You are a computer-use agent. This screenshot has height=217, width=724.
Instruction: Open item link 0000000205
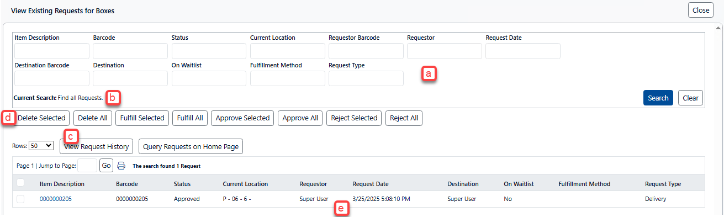[55, 199]
